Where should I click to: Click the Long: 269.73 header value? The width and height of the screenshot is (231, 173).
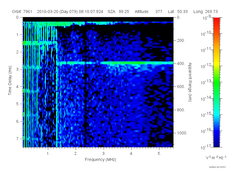click(x=206, y=12)
